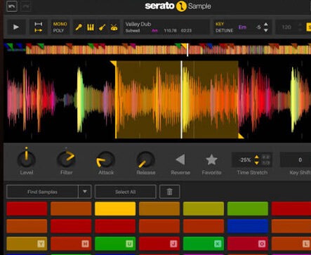Screen dimensions: 311x255
Task: Click the Level knob
Action: pyautogui.click(x=27, y=159)
